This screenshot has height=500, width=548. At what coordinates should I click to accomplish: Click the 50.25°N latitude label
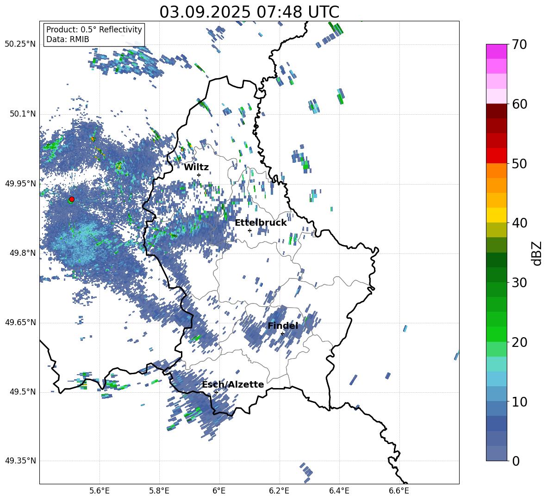[x=20, y=44]
